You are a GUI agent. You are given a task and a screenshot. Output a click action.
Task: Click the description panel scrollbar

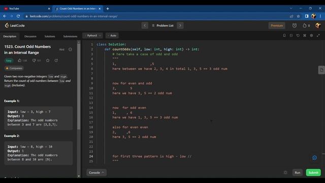tap(79, 87)
